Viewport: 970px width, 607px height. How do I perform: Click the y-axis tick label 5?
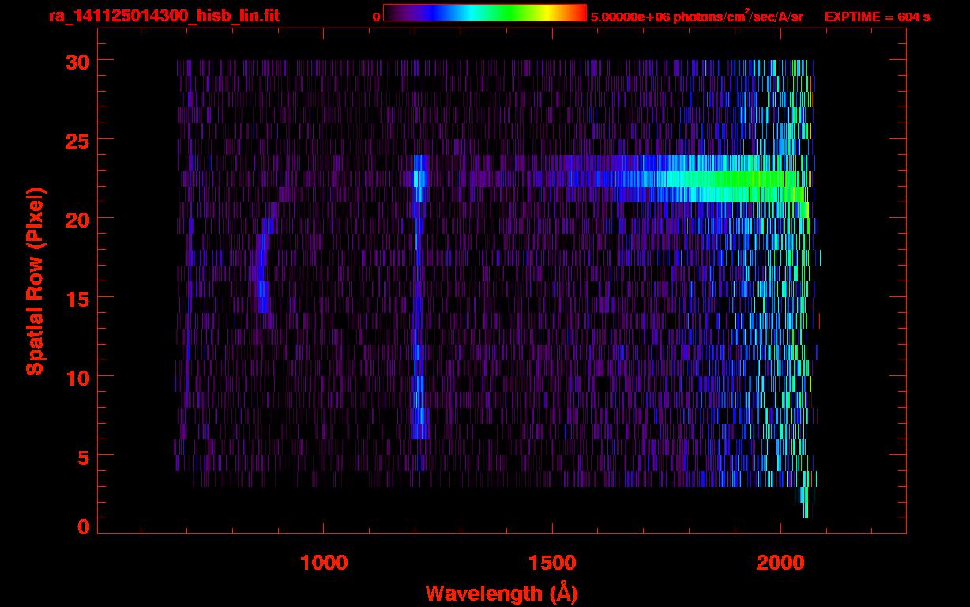(x=82, y=456)
